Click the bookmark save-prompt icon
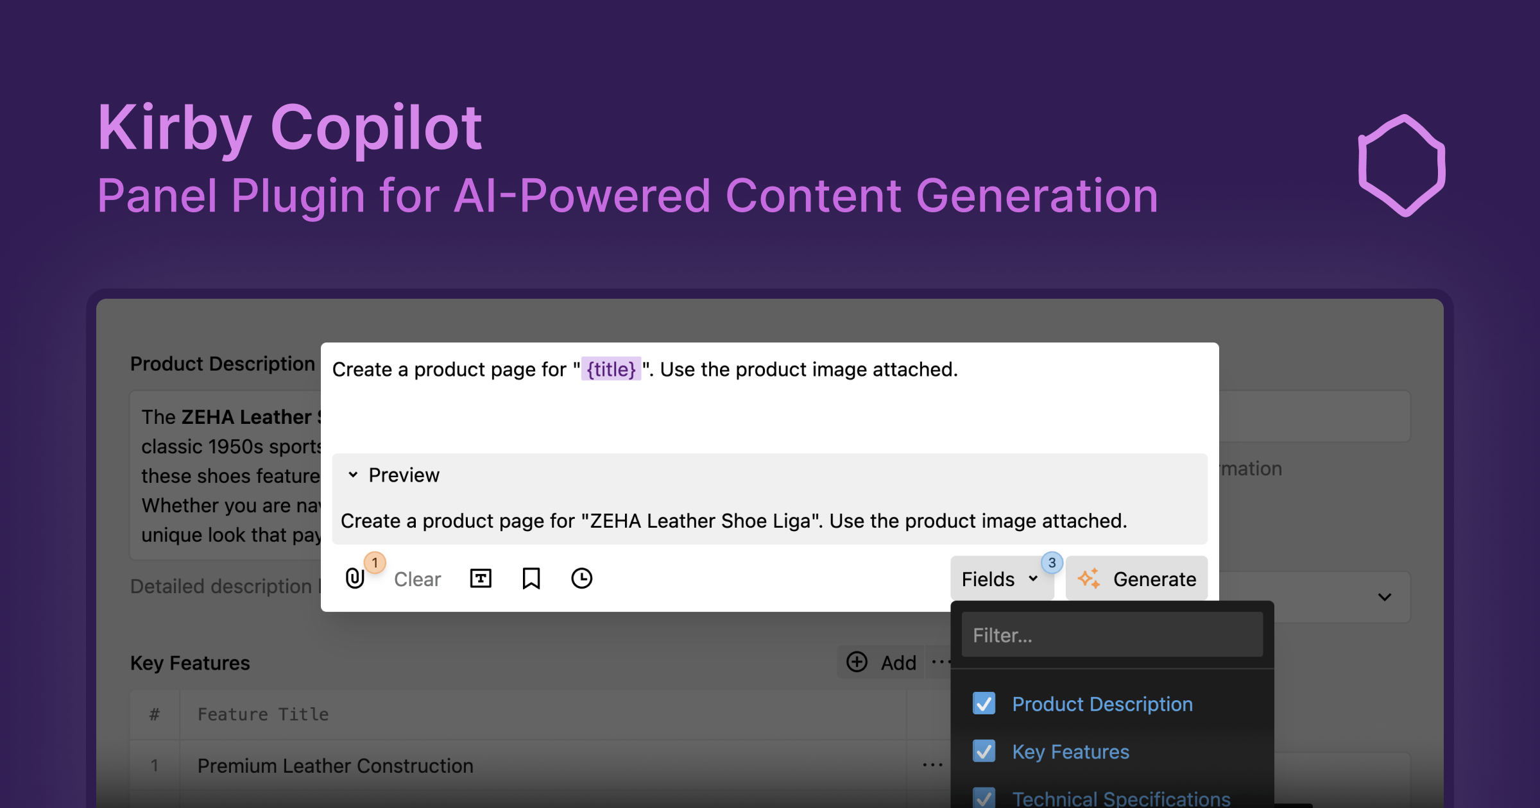Viewport: 1540px width, 808px height. tap(531, 578)
